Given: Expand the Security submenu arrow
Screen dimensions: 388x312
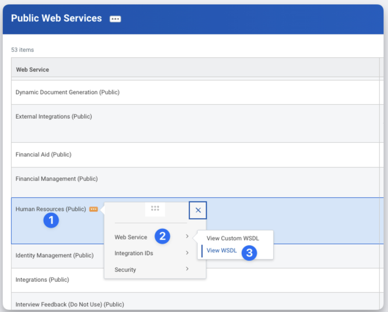Looking at the screenshot, I should (187, 269).
